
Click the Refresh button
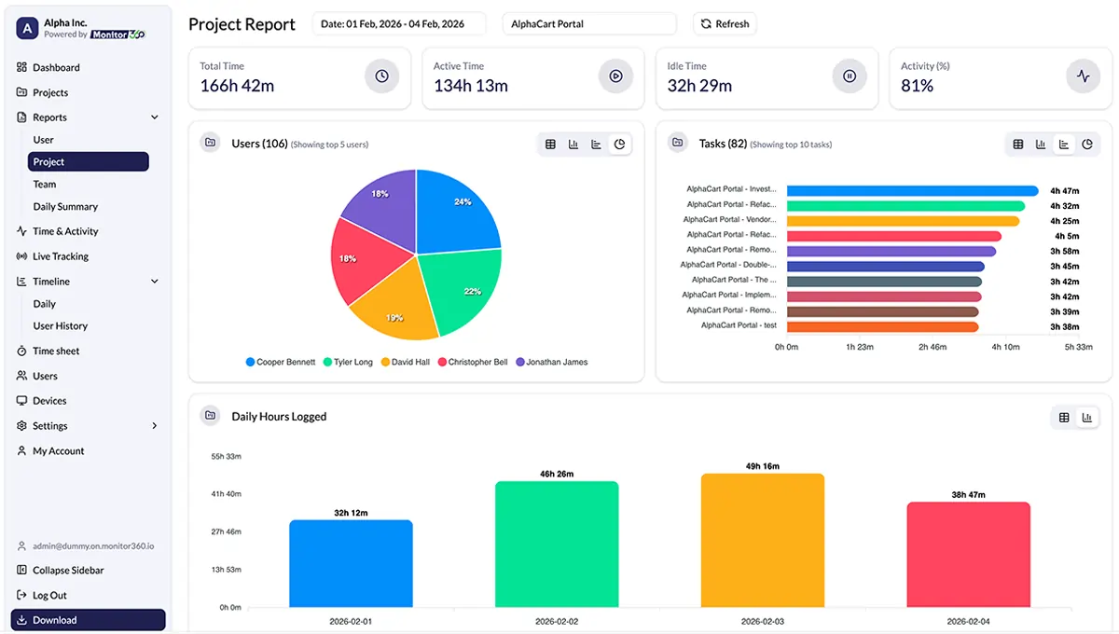tap(725, 23)
